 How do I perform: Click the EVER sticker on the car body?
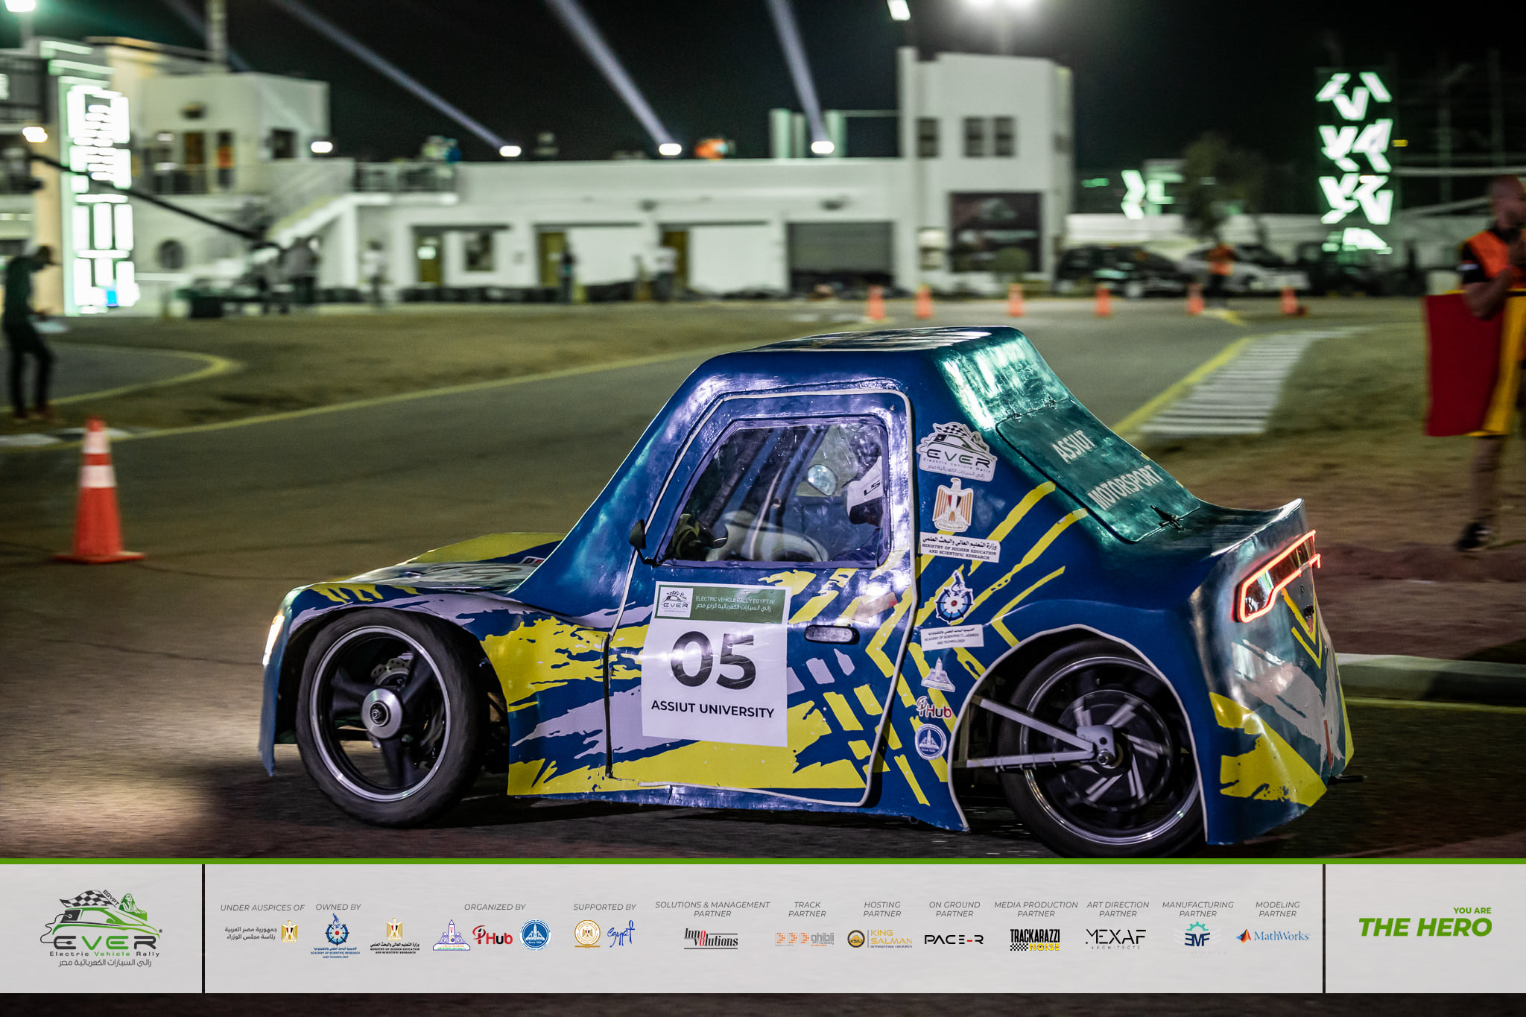(x=956, y=452)
